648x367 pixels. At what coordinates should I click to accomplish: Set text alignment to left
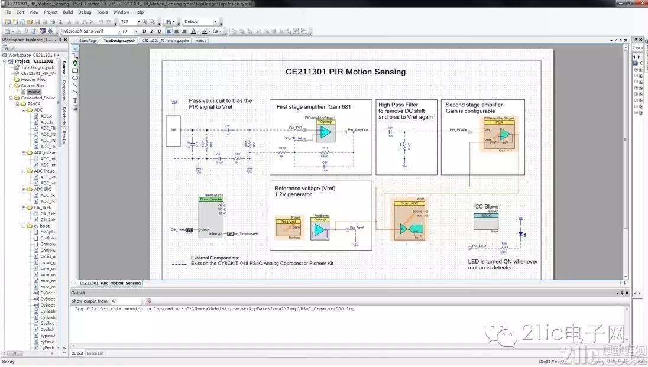(169, 31)
